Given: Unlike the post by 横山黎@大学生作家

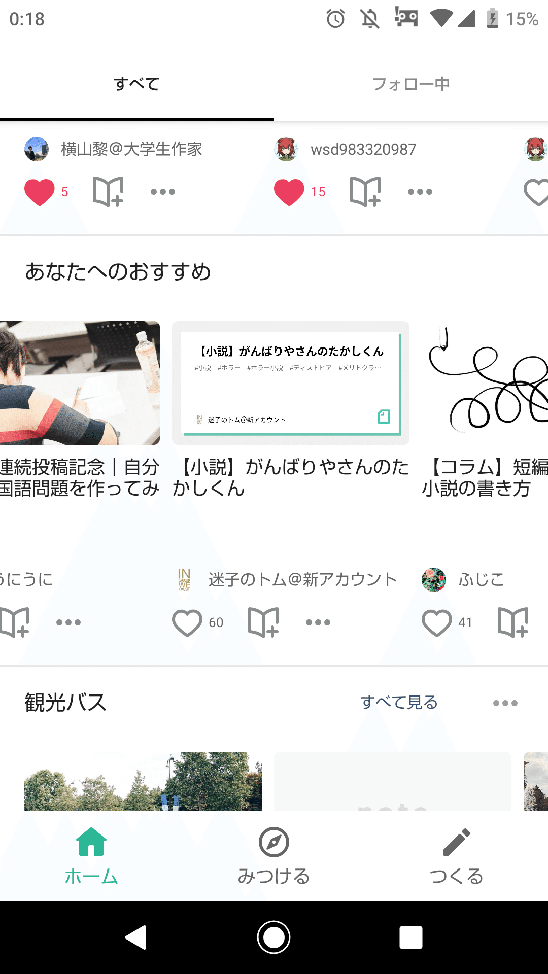Looking at the screenshot, I should pyautogui.click(x=40, y=192).
